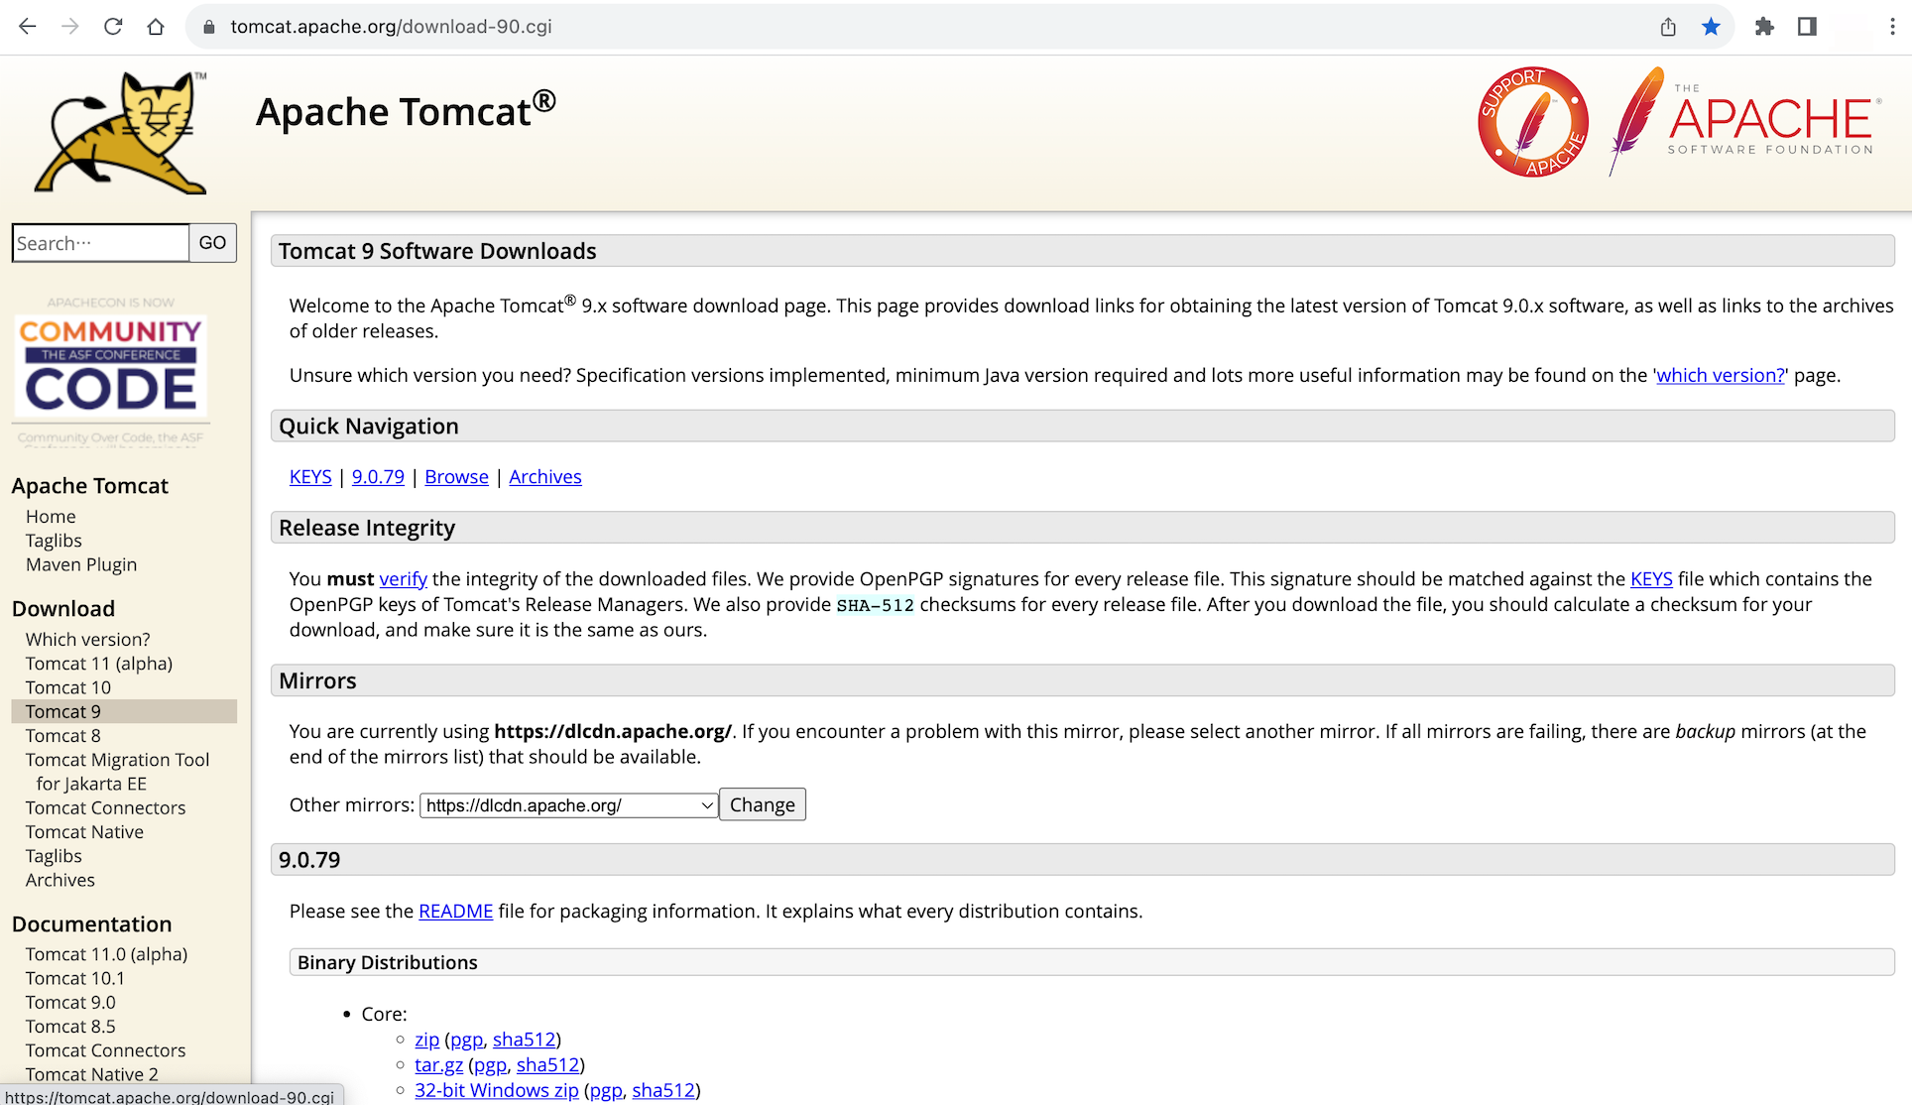Open pgp for 32-bit Windows zip
Screen dimensions: 1912x1105
606,1090
